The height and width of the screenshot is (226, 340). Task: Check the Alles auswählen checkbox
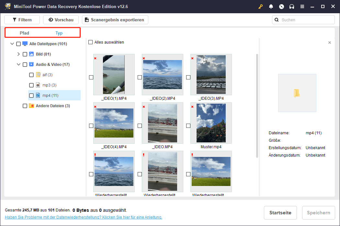click(91, 42)
